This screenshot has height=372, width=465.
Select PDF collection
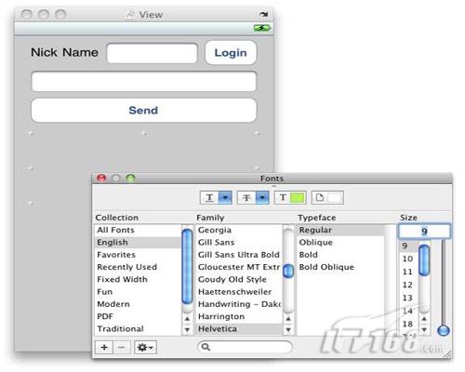point(138,316)
